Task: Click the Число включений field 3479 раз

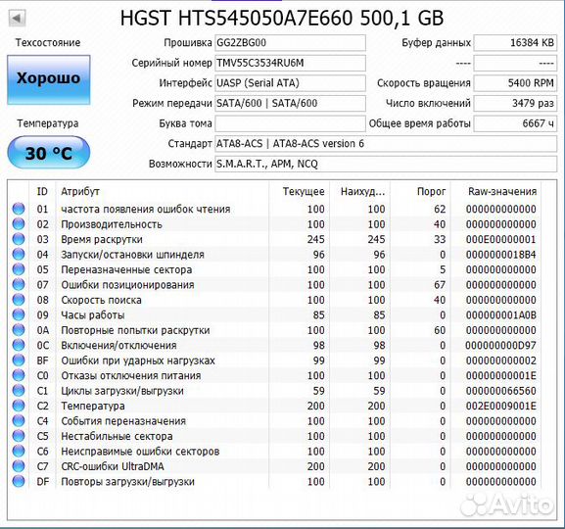Action: click(x=515, y=103)
